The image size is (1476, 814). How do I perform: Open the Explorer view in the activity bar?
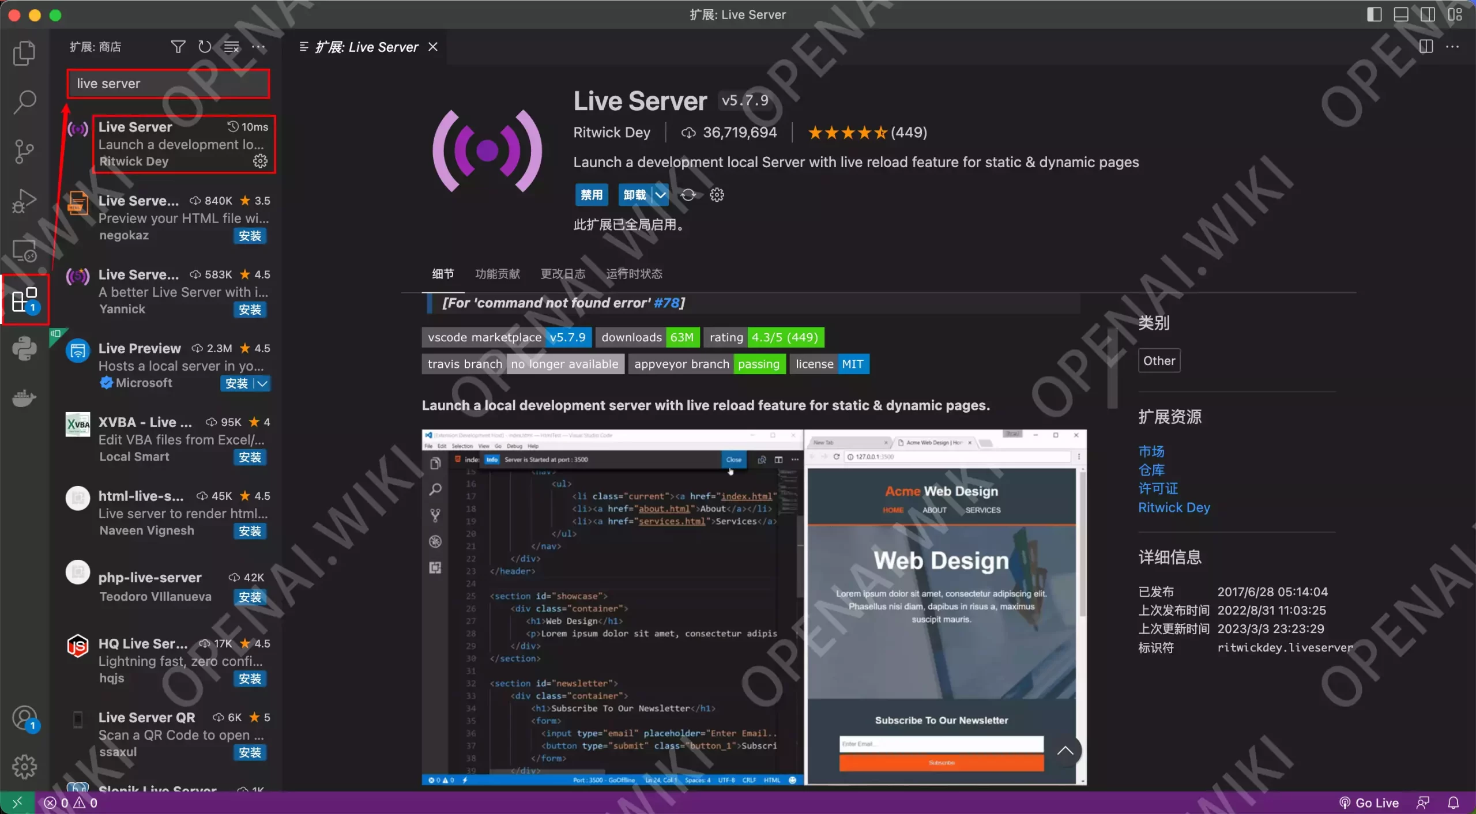(24, 53)
